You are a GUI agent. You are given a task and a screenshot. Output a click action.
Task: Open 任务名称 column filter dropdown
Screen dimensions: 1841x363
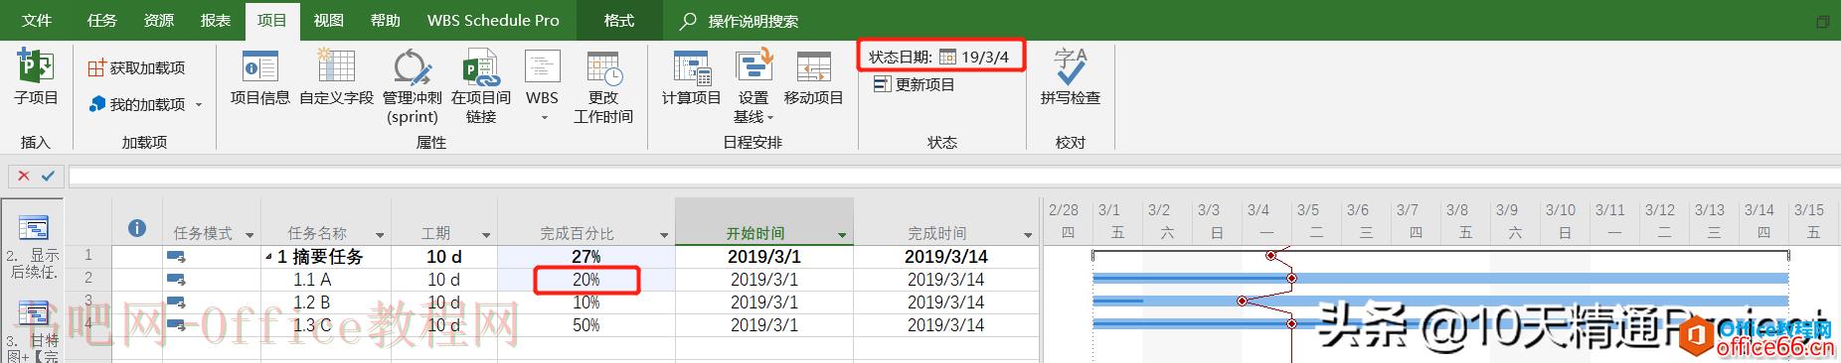coord(380,235)
